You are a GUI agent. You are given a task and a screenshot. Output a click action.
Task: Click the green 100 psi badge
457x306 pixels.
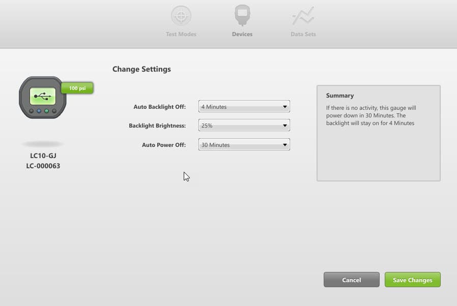(77, 87)
